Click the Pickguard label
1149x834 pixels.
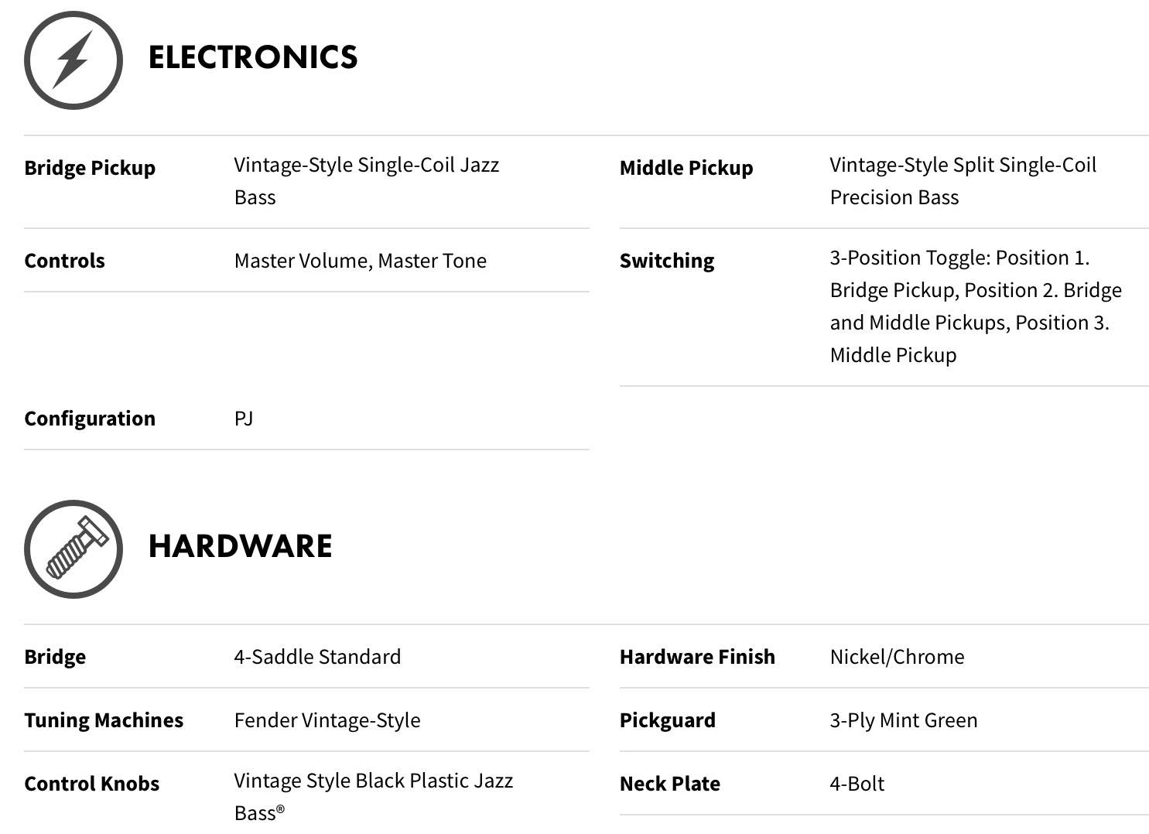pyautogui.click(x=668, y=720)
